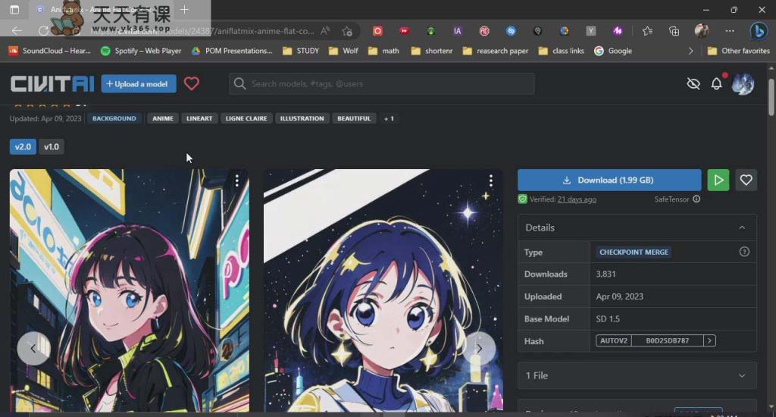
Task: Open the Google bookmark
Action: (x=613, y=51)
